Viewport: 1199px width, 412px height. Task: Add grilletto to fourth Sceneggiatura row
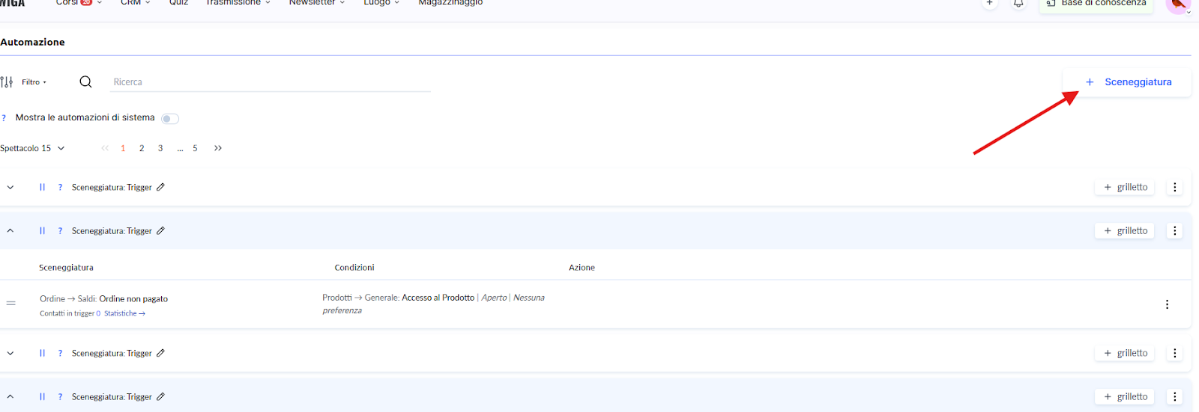point(1125,396)
